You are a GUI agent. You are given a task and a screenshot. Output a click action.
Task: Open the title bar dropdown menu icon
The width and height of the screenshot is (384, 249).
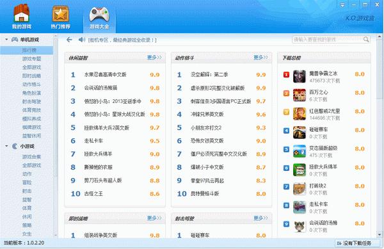point(342,4)
